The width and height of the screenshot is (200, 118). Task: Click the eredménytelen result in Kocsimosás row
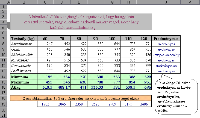tap(167, 66)
